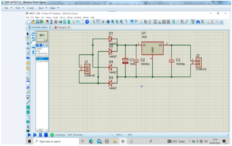This screenshot has height=146, width=232.
Task: Open the Library menu
Action: tap(70, 17)
